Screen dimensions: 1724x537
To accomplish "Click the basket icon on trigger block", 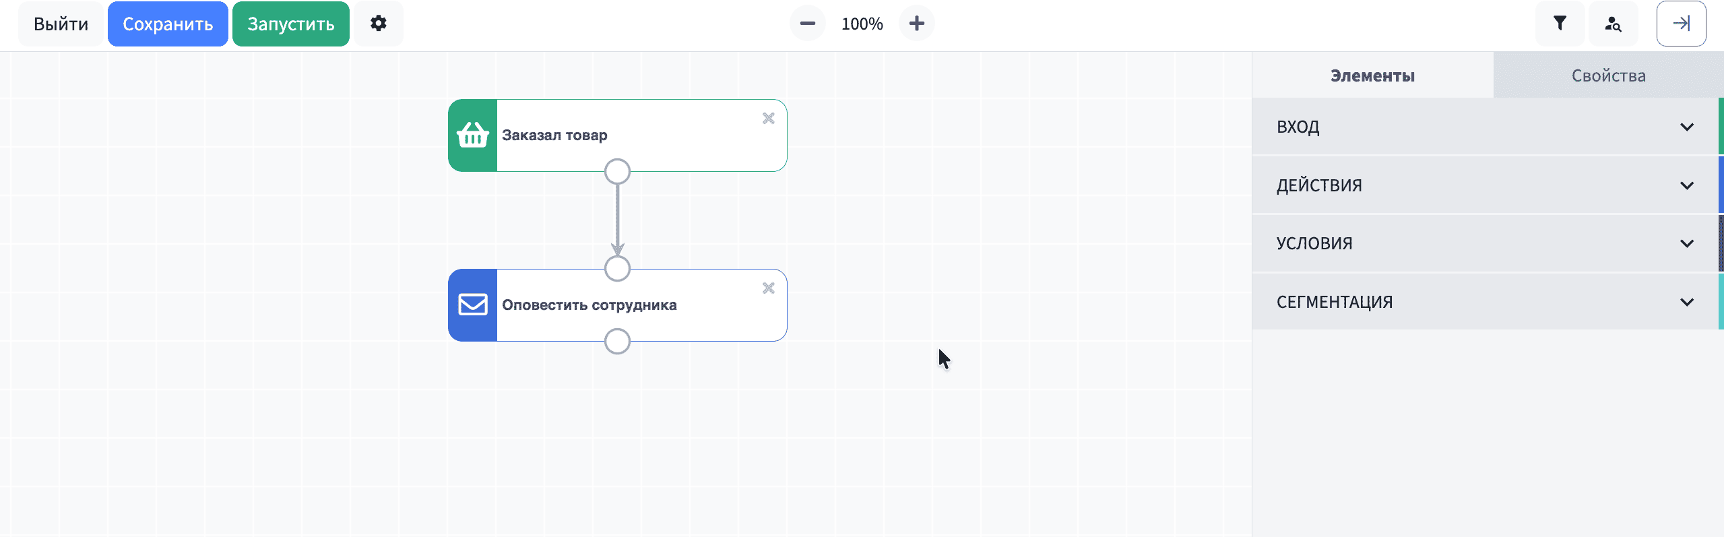I will (x=473, y=135).
